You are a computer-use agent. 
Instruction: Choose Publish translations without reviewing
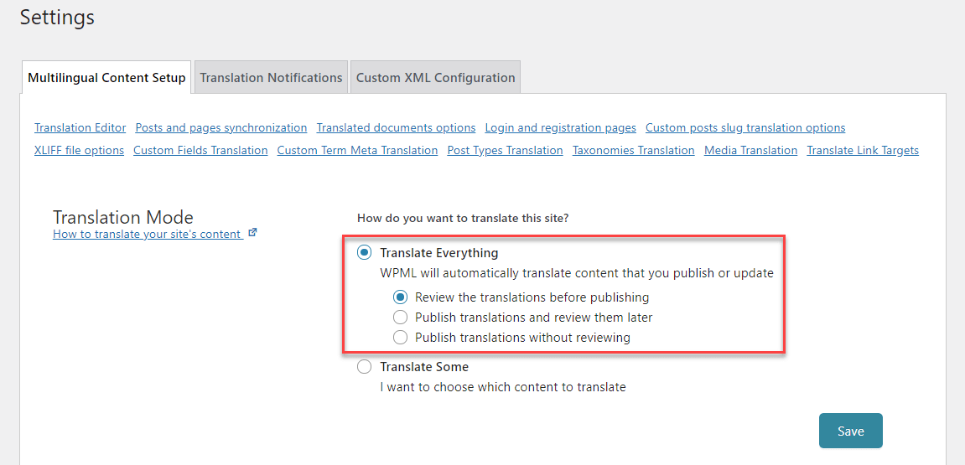point(400,338)
